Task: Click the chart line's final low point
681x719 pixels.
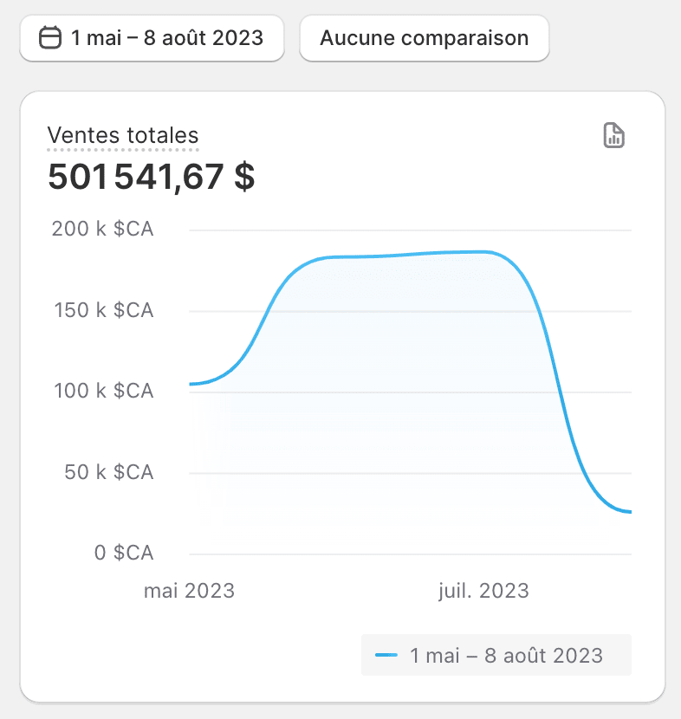Action: click(x=629, y=512)
